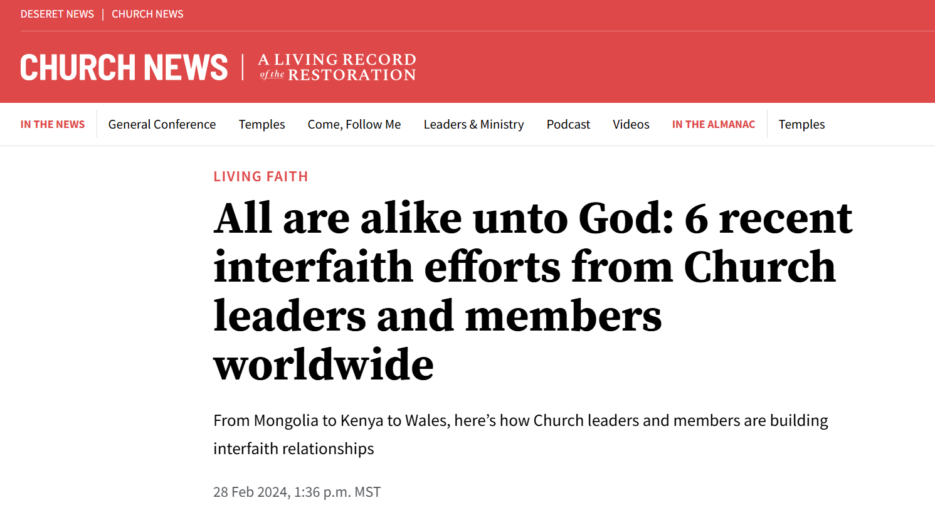Click the article headline's first line
935x520 pixels.
pyautogui.click(x=532, y=218)
